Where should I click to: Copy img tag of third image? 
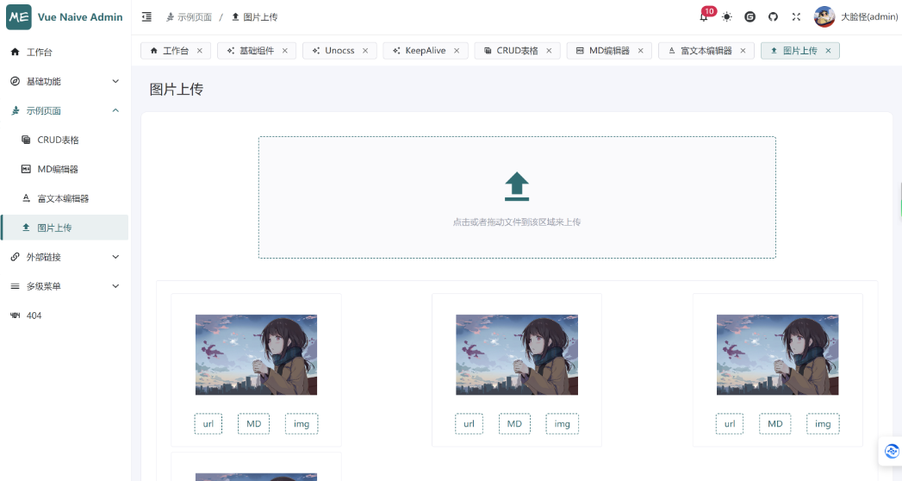(823, 424)
